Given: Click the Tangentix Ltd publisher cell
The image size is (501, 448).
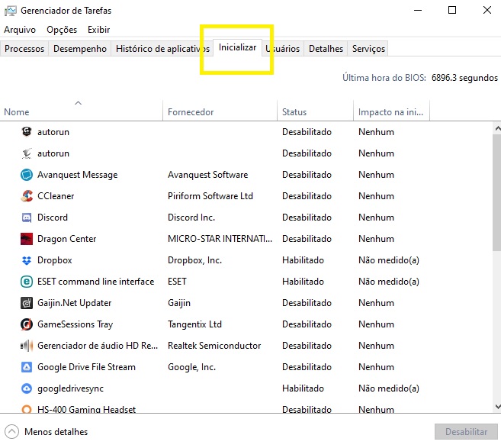Looking at the screenshot, I should click(x=194, y=324).
